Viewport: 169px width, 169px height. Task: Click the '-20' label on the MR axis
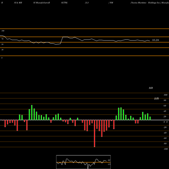[x=165, y=127]
